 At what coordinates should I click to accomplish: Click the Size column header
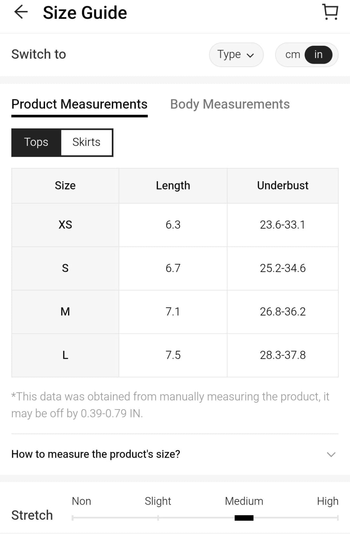(65, 186)
